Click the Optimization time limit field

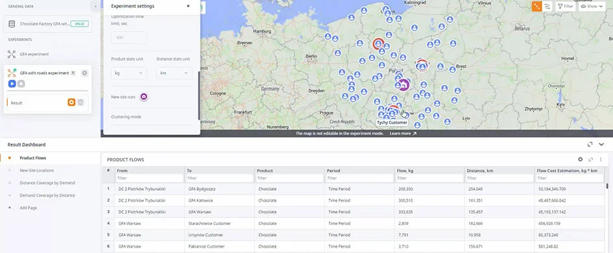[x=129, y=38]
